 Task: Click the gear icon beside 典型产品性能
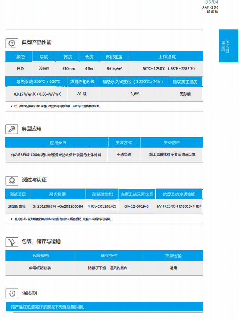coord(11,43)
